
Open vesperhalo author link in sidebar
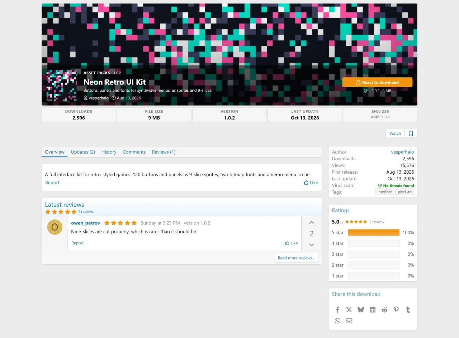pyautogui.click(x=403, y=152)
